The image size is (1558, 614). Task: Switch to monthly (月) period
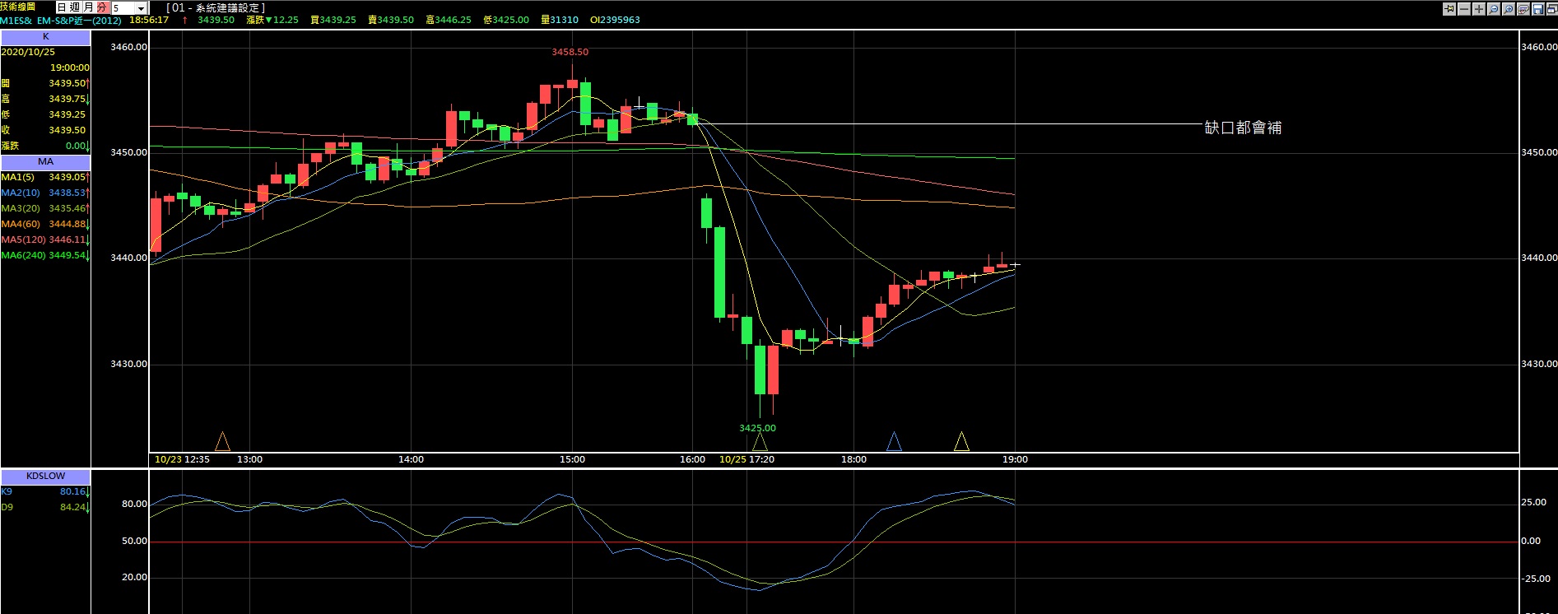(x=88, y=7)
